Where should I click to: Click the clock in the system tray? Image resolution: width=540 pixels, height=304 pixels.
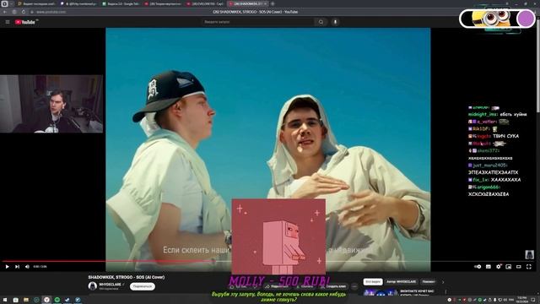pos(522,300)
